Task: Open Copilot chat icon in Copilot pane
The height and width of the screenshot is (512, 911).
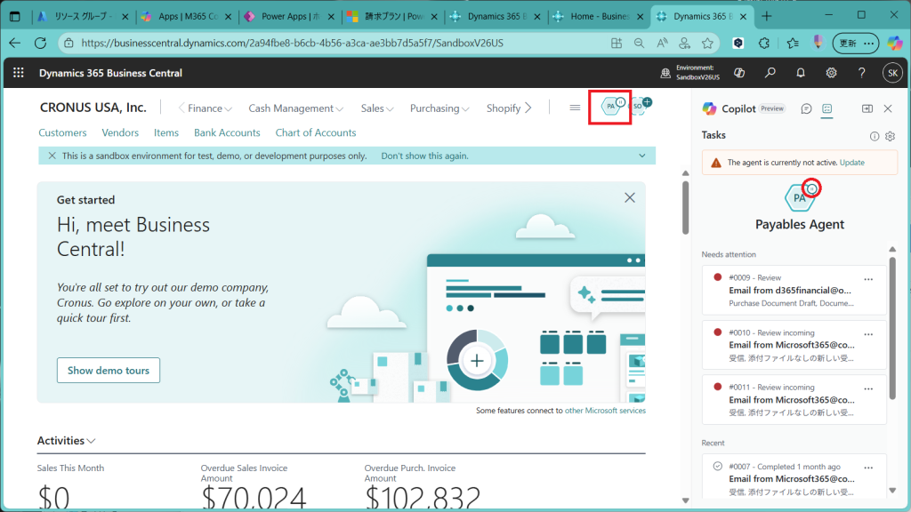Action: click(x=806, y=108)
